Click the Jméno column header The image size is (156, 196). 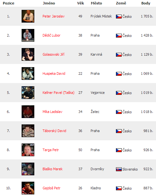coord(49,3)
